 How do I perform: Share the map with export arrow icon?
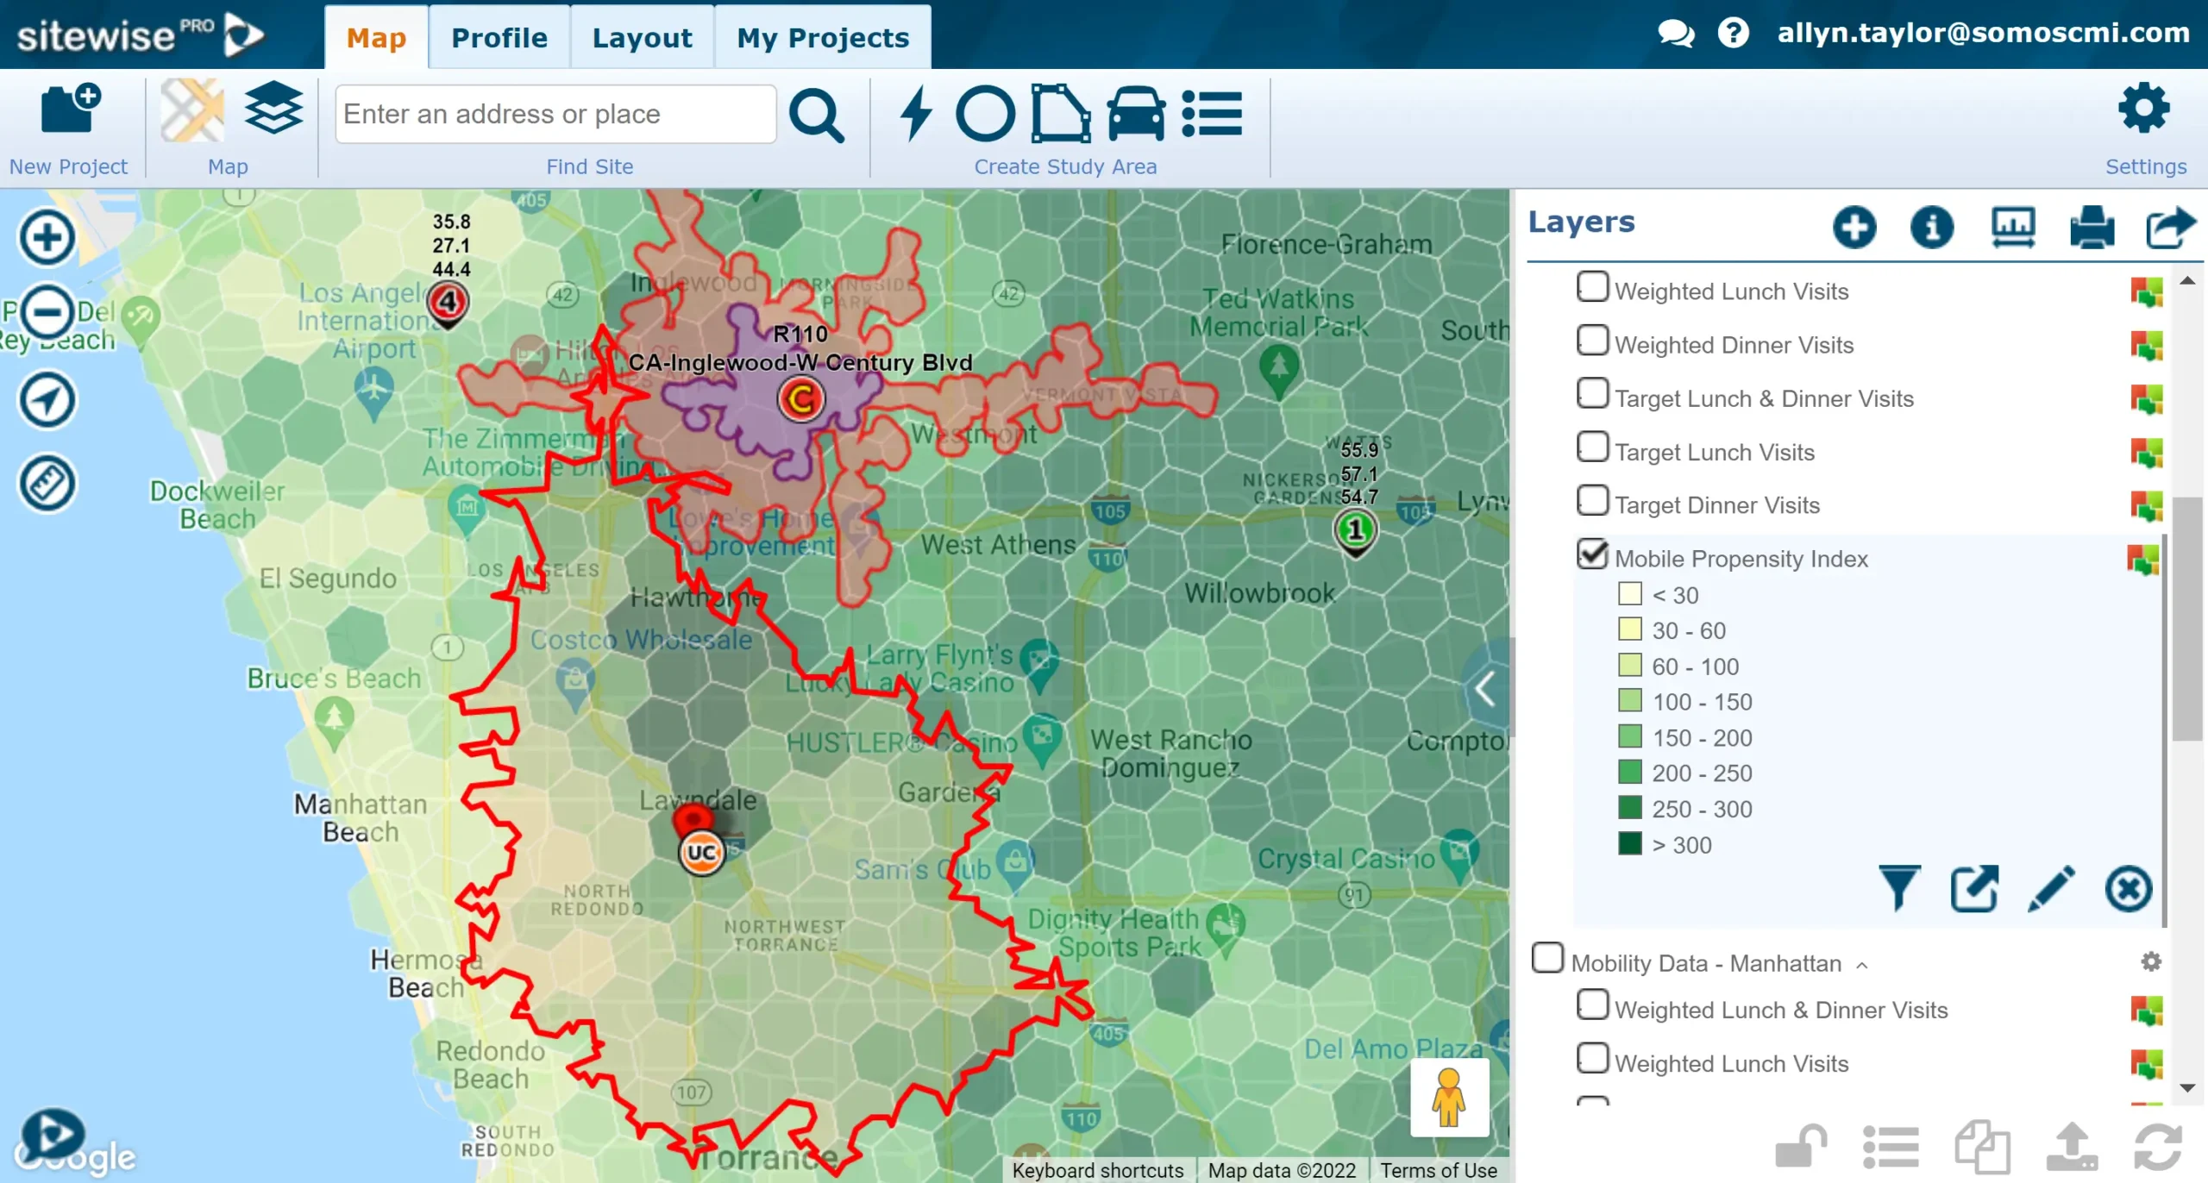click(2170, 227)
